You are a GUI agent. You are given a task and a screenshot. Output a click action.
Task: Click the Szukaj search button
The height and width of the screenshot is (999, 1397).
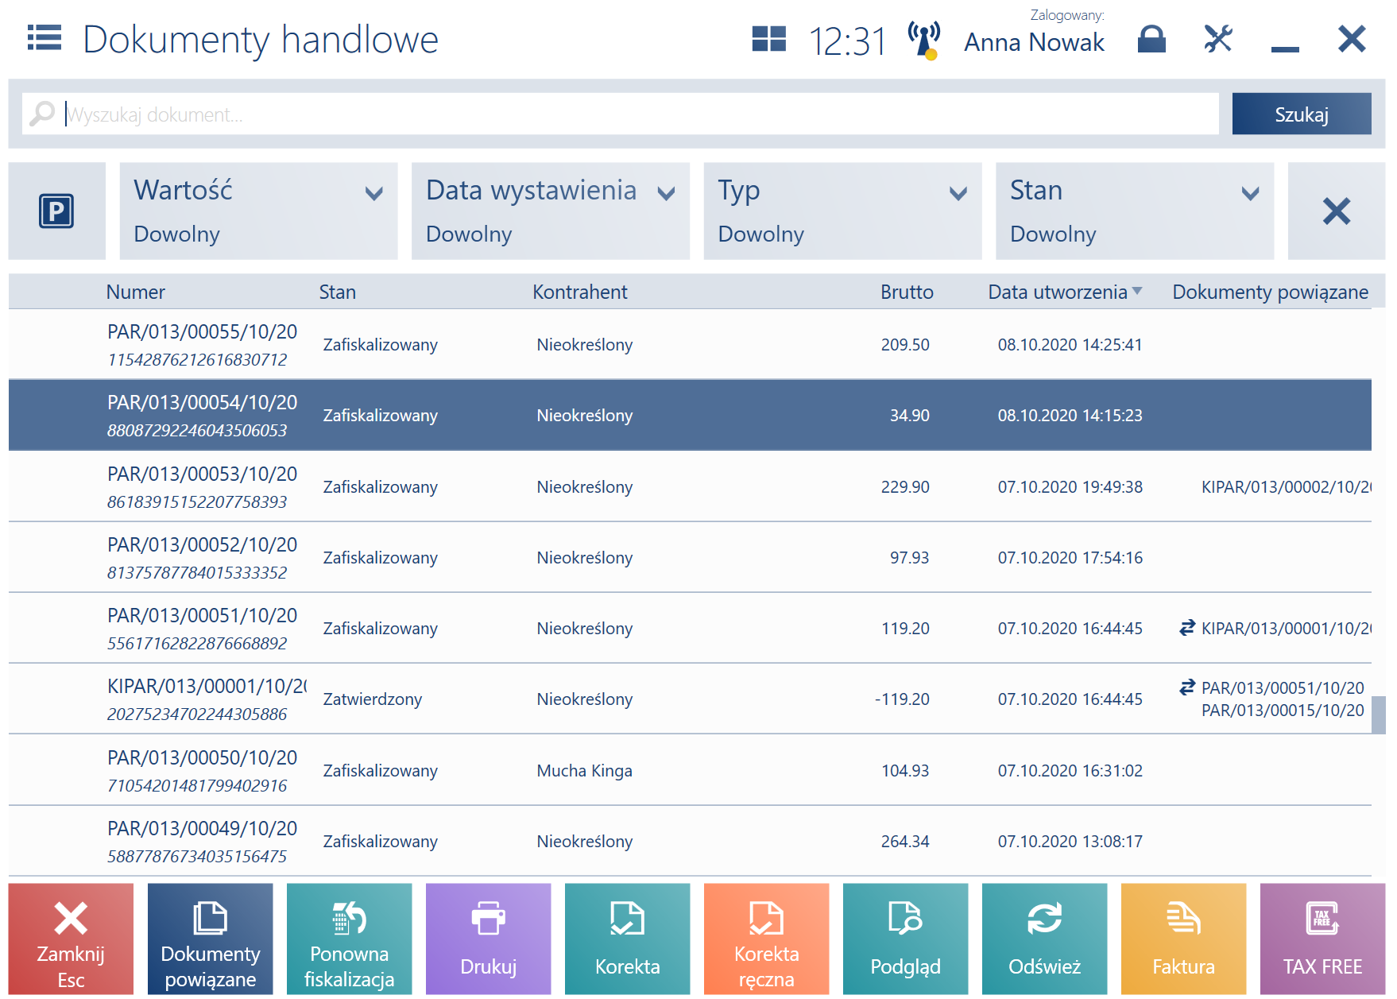tap(1301, 114)
